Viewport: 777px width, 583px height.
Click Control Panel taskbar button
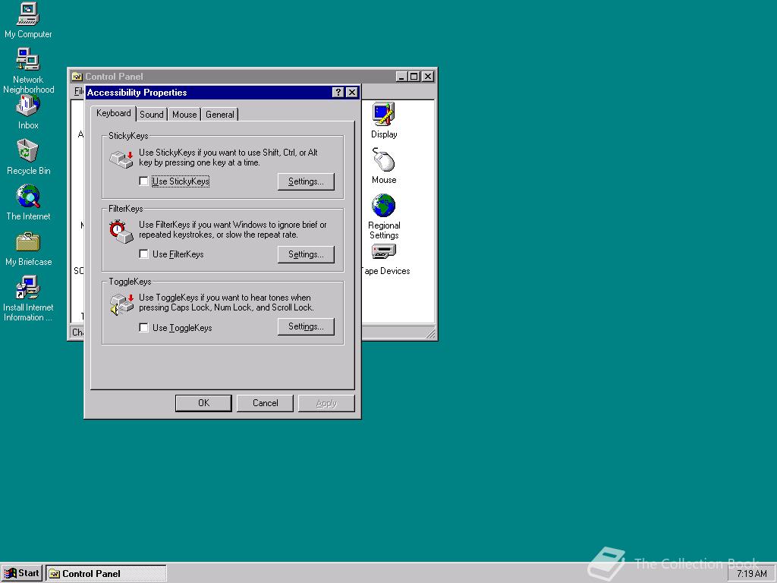click(x=106, y=574)
